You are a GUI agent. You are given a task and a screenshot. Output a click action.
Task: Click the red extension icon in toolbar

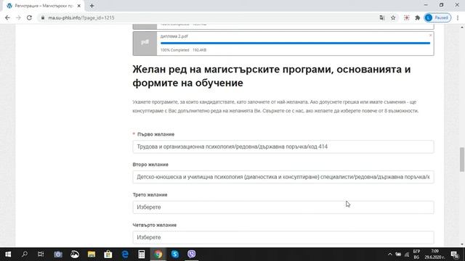(x=407, y=17)
